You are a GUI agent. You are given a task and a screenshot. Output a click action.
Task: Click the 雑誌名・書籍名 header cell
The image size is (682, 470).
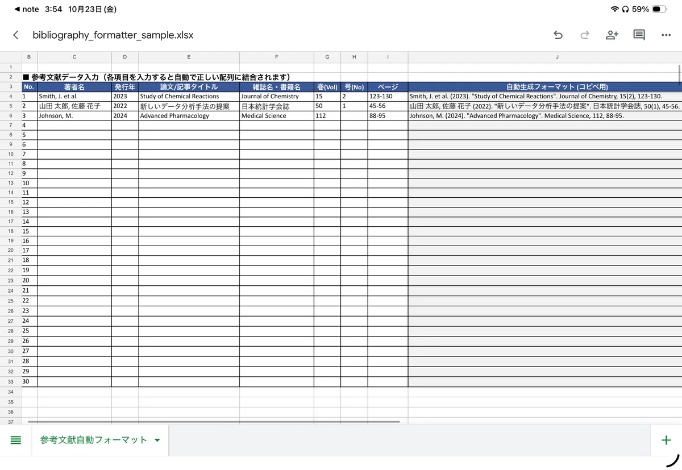click(x=277, y=87)
